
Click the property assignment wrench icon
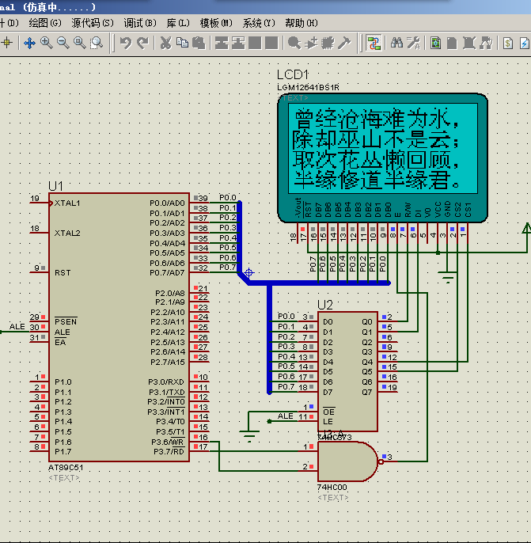[414, 43]
